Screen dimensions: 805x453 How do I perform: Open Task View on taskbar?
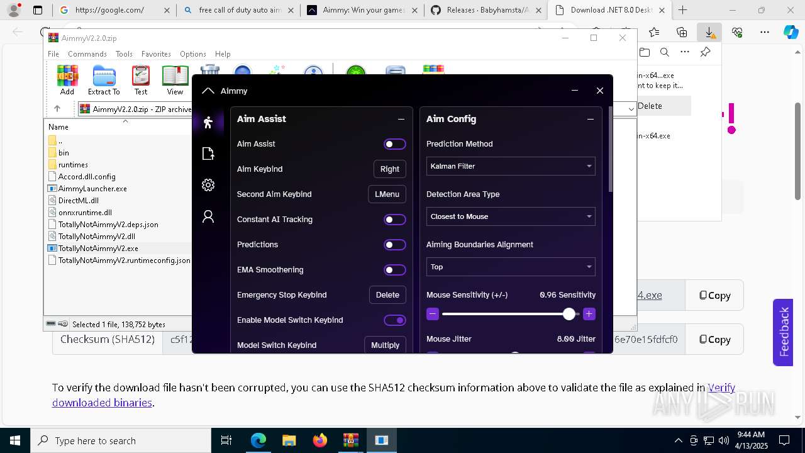226,440
